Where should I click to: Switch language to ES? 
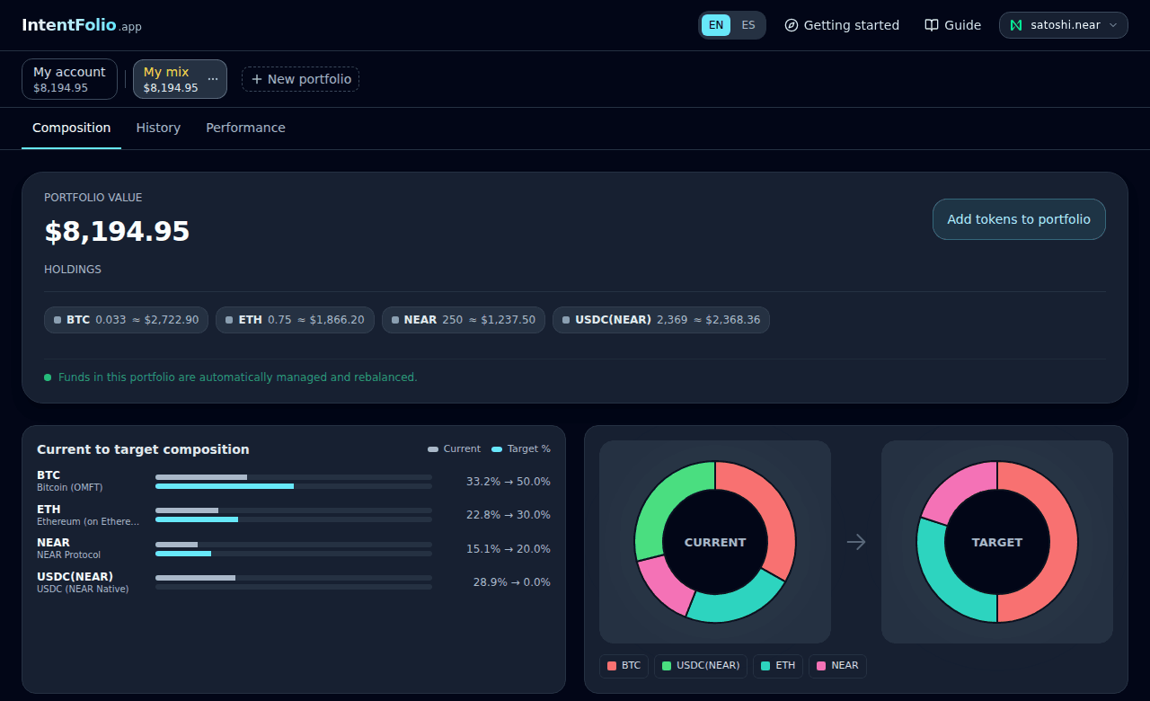tap(748, 25)
